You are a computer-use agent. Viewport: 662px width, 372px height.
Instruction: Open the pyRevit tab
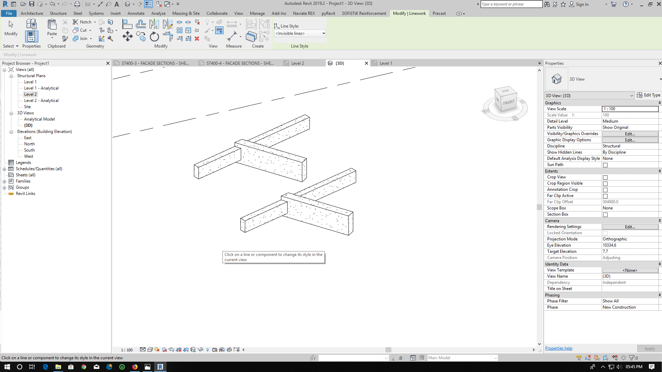[x=328, y=13]
